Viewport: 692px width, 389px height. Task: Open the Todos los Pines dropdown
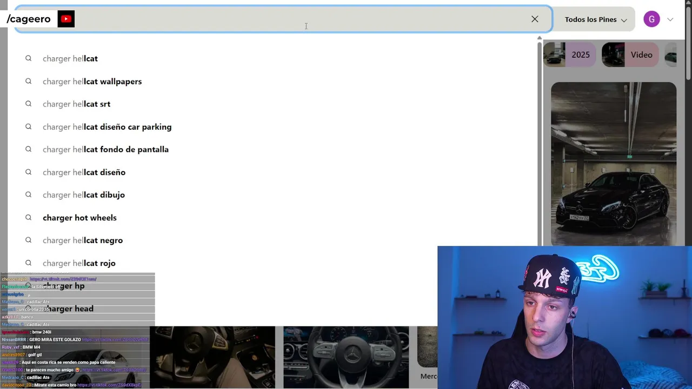click(x=595, y=19)
